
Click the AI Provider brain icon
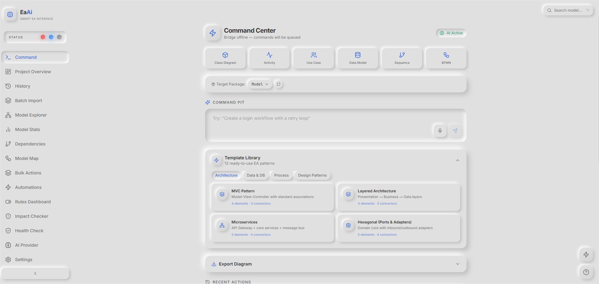[8, 245]
